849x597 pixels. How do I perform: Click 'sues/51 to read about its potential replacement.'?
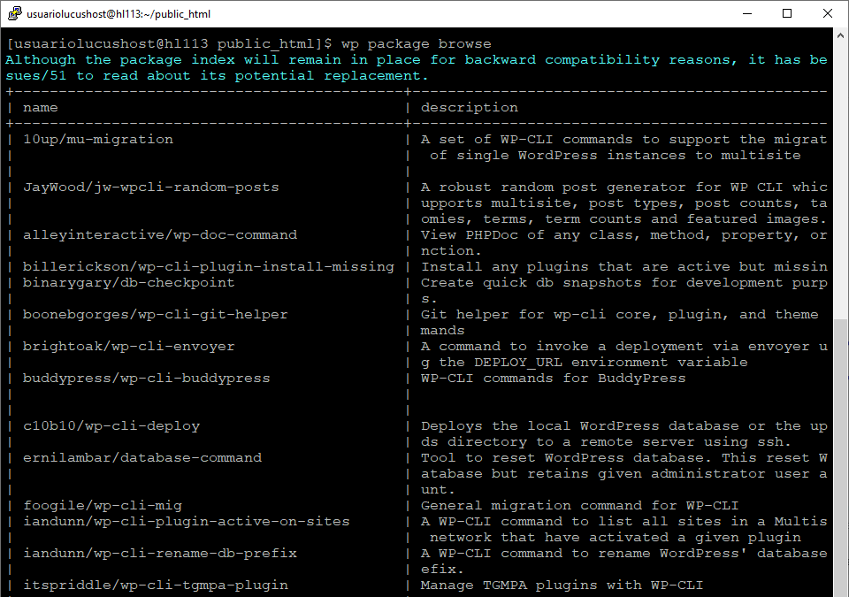tap(218, 76)
